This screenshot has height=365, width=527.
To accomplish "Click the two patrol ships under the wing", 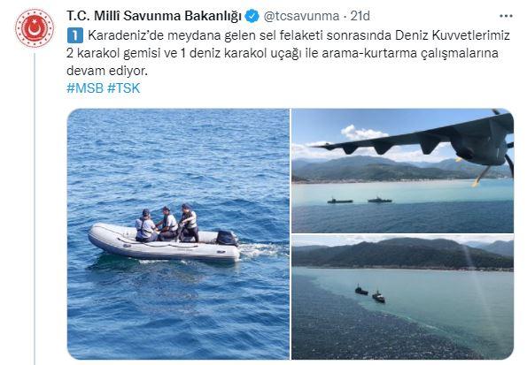I will pos(360,201).
